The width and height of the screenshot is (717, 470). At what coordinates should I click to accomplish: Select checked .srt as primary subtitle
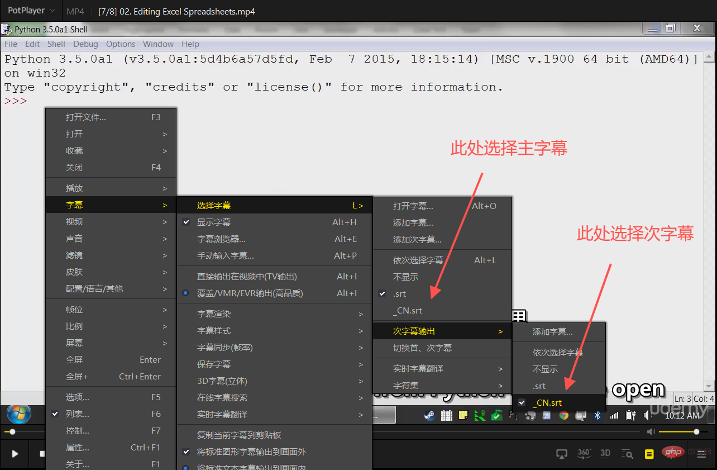click(442, 293)
